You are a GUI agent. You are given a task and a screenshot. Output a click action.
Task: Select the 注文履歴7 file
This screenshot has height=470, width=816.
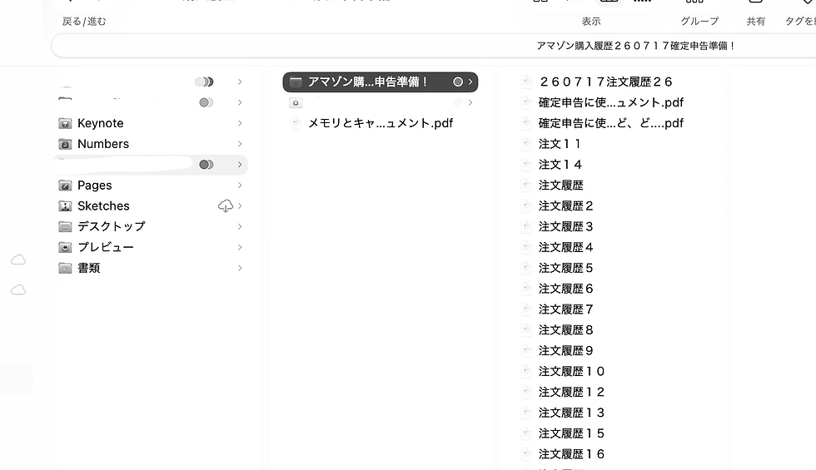[565, 309]
